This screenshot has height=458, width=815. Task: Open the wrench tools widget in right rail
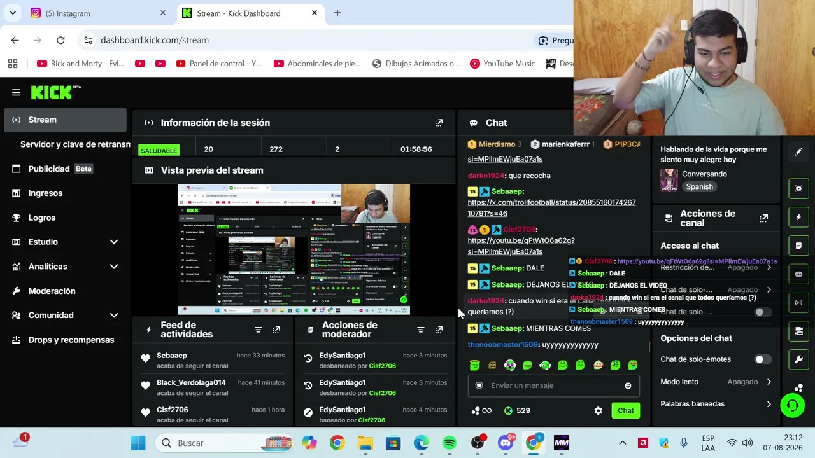[798, 360]
